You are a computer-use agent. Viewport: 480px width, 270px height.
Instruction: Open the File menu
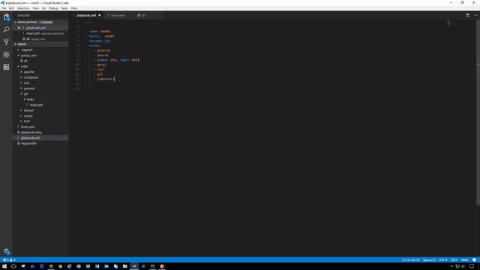click(x=4, y=8)
